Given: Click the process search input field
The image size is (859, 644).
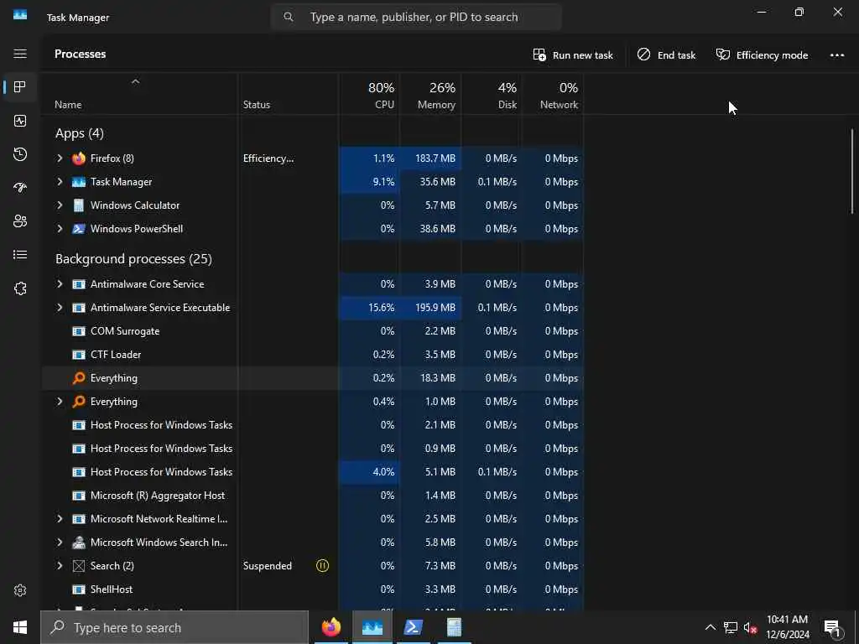Looking at the screenshot, I should 416,17.
